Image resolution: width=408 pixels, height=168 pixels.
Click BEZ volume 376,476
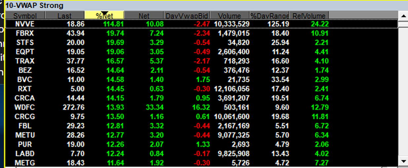click(x=237, y=70)
